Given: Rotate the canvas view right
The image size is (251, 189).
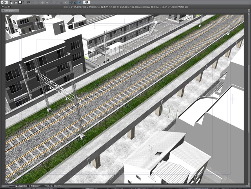Looking at the screenshot, I should point(53,186).
